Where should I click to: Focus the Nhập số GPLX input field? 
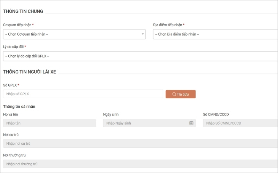pyautogui.click(x=83, y=94)
